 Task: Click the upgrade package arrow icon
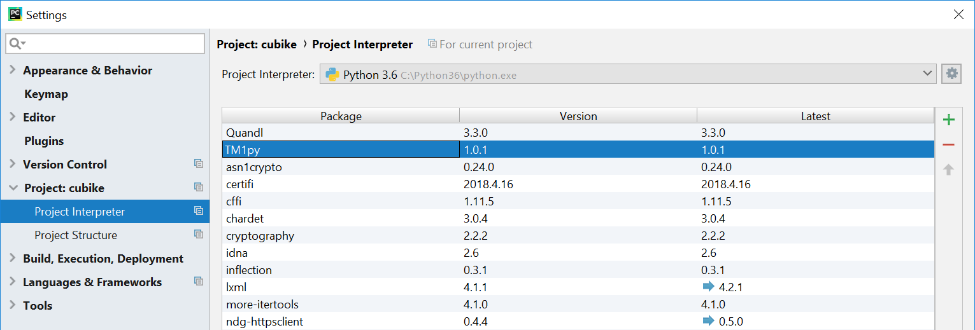click(948, 170)
